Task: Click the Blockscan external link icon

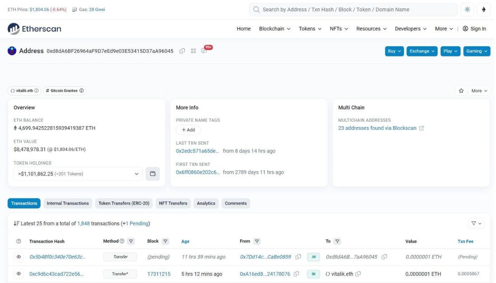Action: (421, 128)
